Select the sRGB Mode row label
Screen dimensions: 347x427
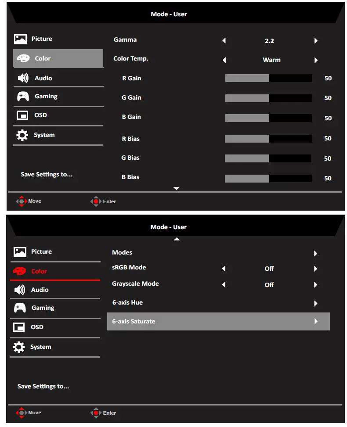129,268
